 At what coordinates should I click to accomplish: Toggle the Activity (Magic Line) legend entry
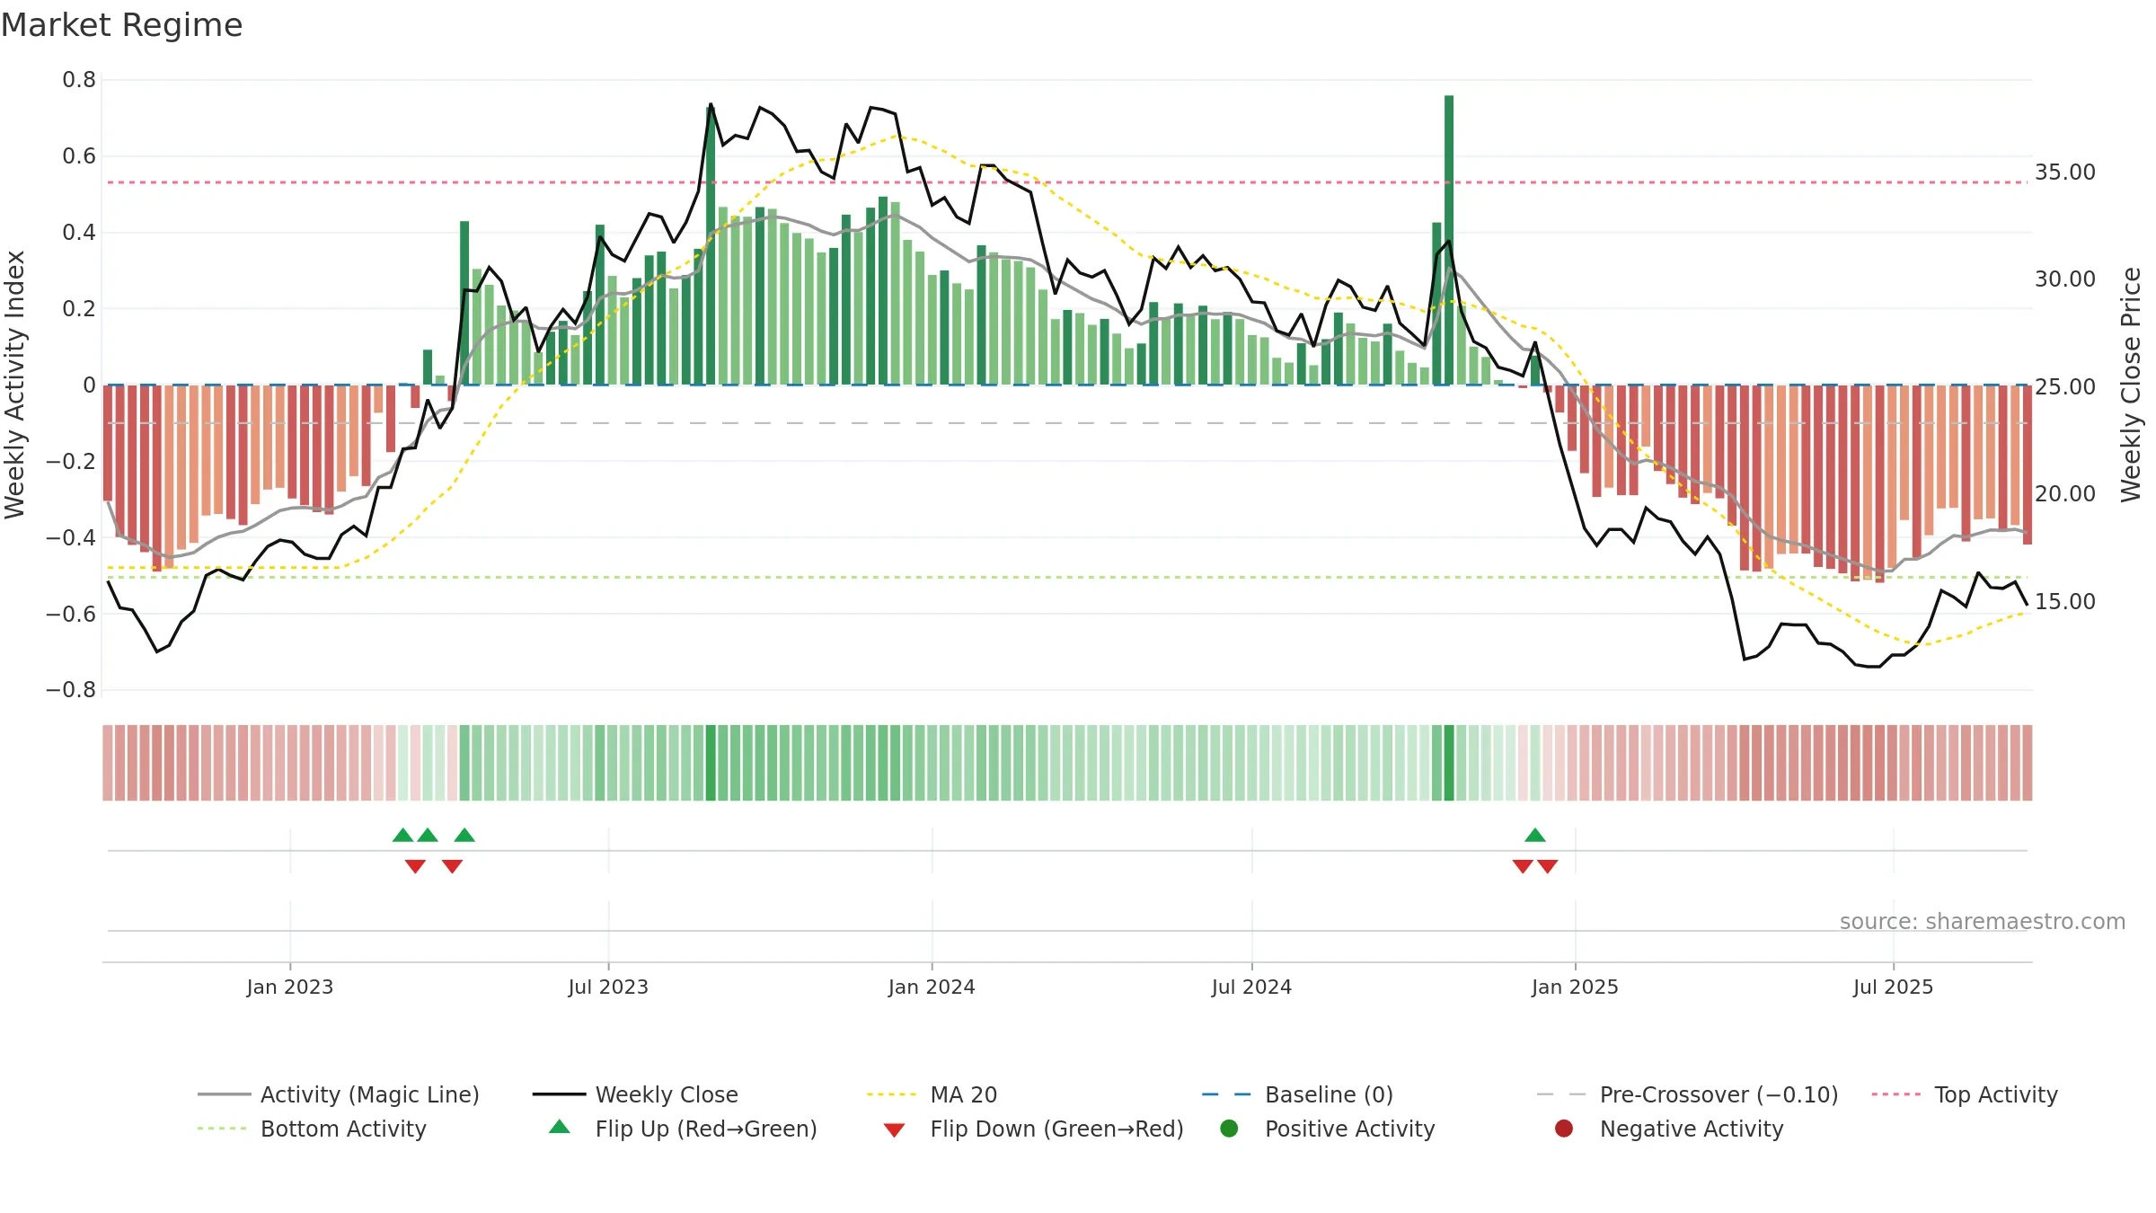click(339, 1094)
